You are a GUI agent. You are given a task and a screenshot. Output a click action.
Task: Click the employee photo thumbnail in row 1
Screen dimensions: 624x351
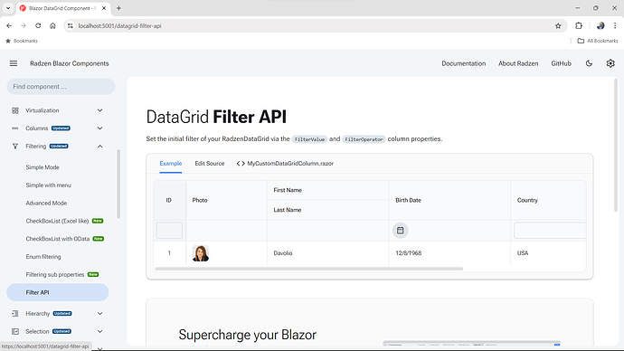click(201, 253)
